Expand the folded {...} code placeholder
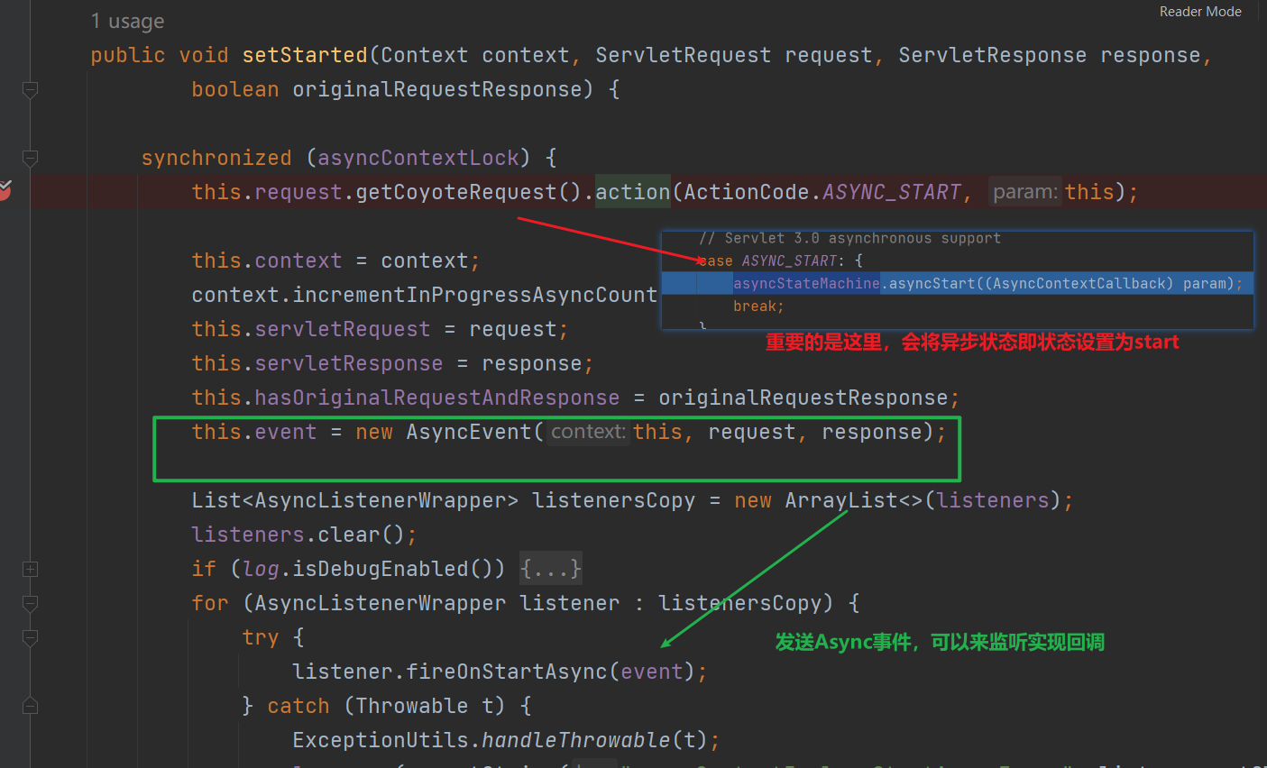This screenshot has width=1267, height=768. click(550, 569)
